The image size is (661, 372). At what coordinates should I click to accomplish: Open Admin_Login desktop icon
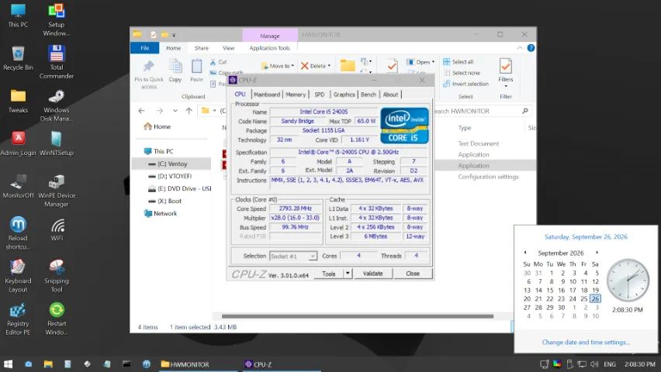[18, 143]
